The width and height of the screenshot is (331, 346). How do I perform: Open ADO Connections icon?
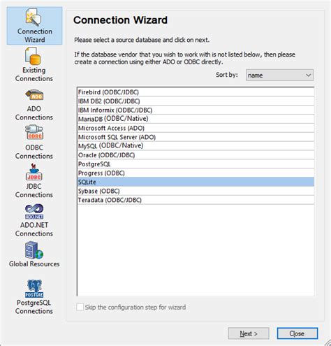point(34,95)
